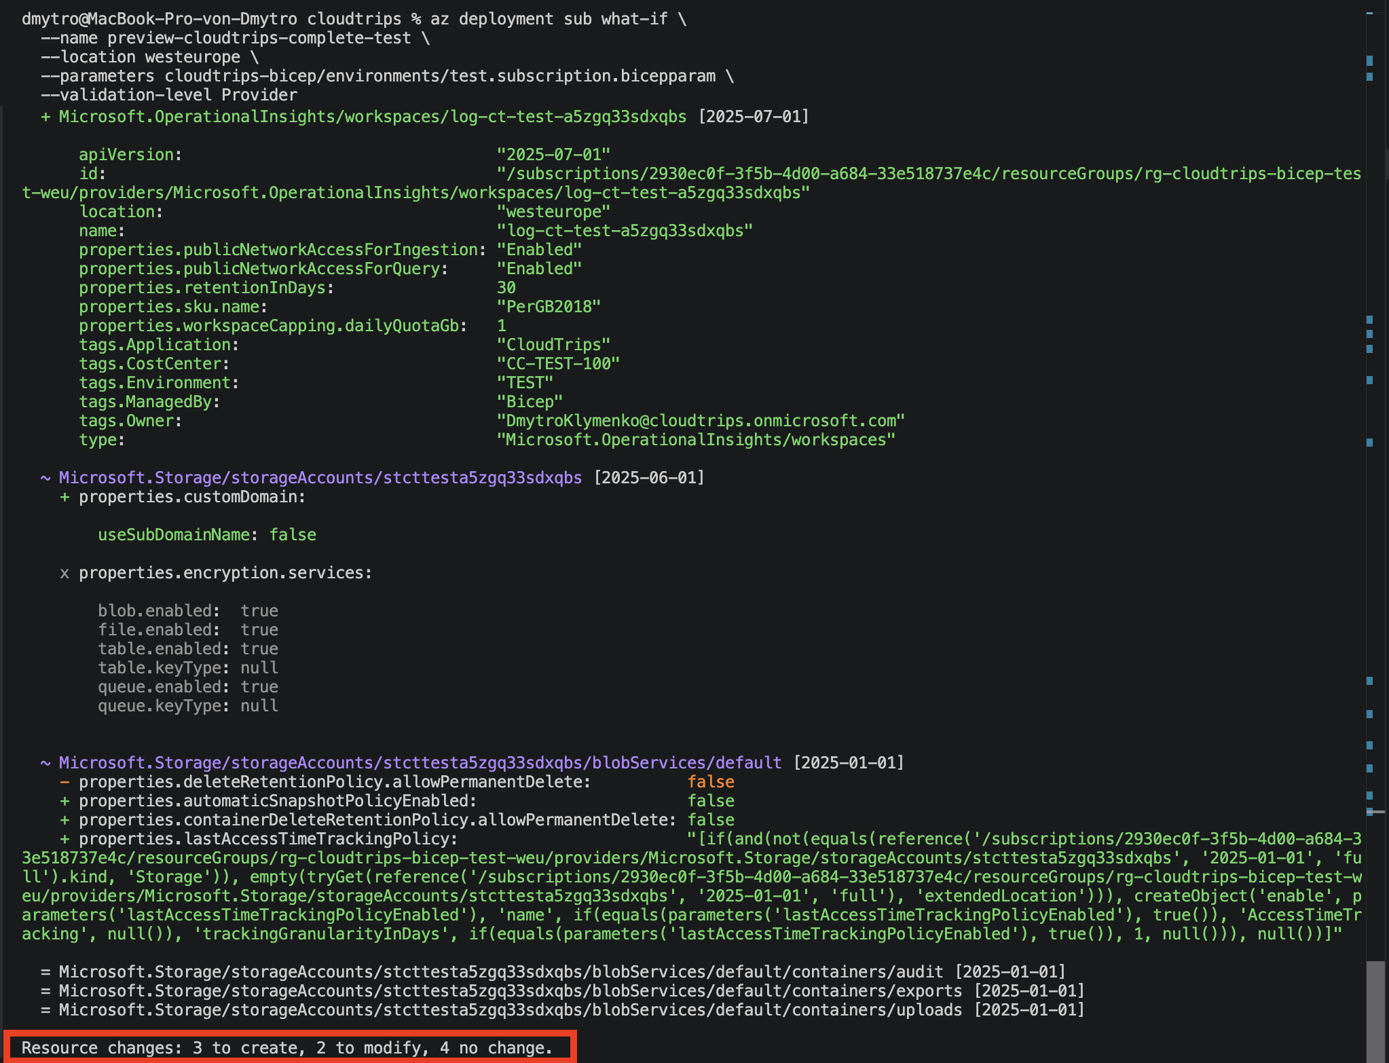Click '+ properties.customDomain:' line
Viewport: 1389px width, 1063px height.
[183, 497]
